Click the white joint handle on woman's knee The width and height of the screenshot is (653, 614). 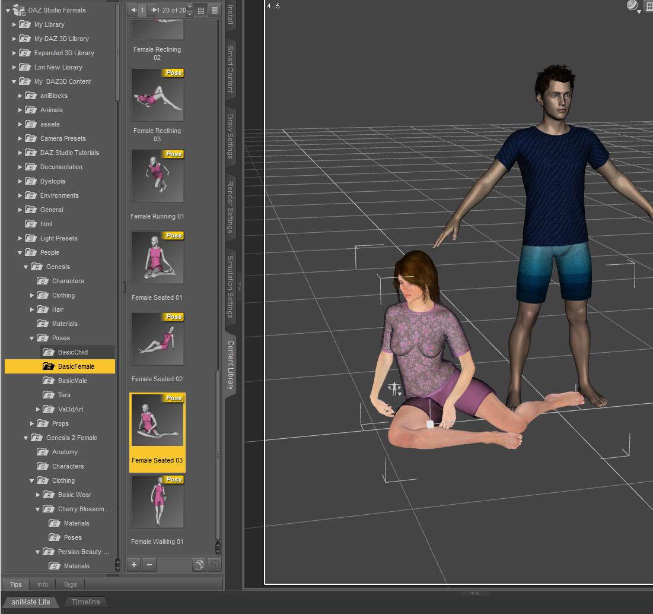(x=430, y=425)
